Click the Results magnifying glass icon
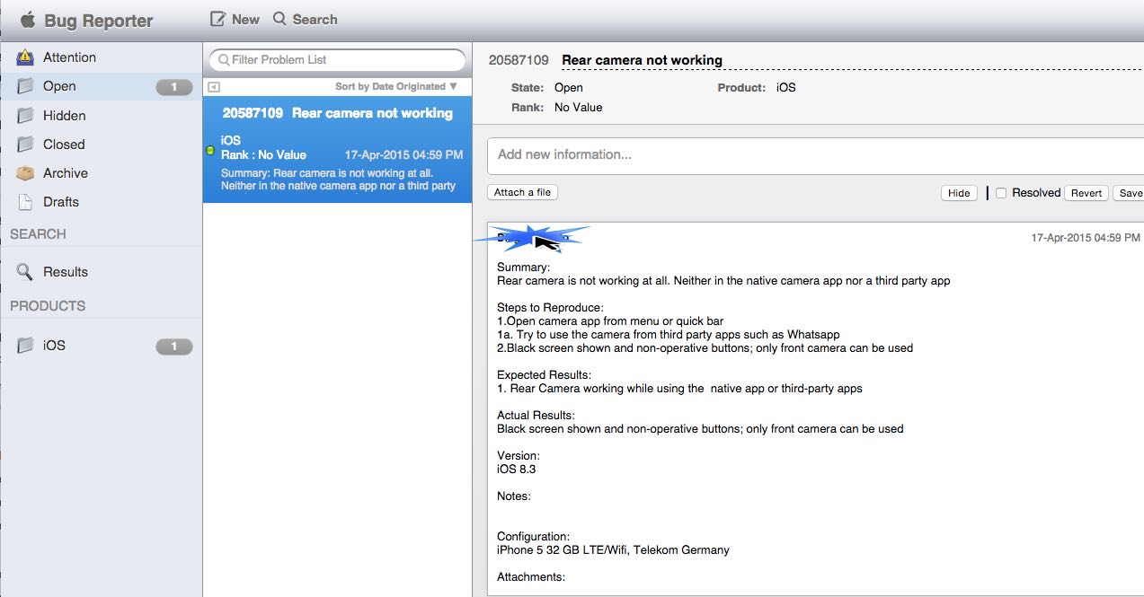1144x597 pixels. click(x=25, y=272)
